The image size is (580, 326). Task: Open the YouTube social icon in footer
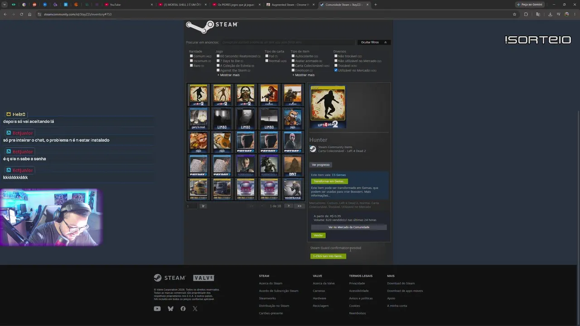tap(157, 309)
